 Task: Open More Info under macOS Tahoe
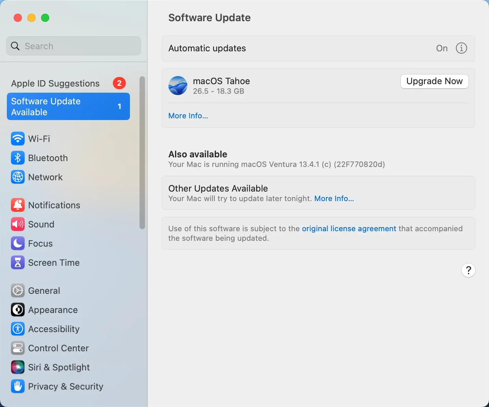click(x=188, y=116)
